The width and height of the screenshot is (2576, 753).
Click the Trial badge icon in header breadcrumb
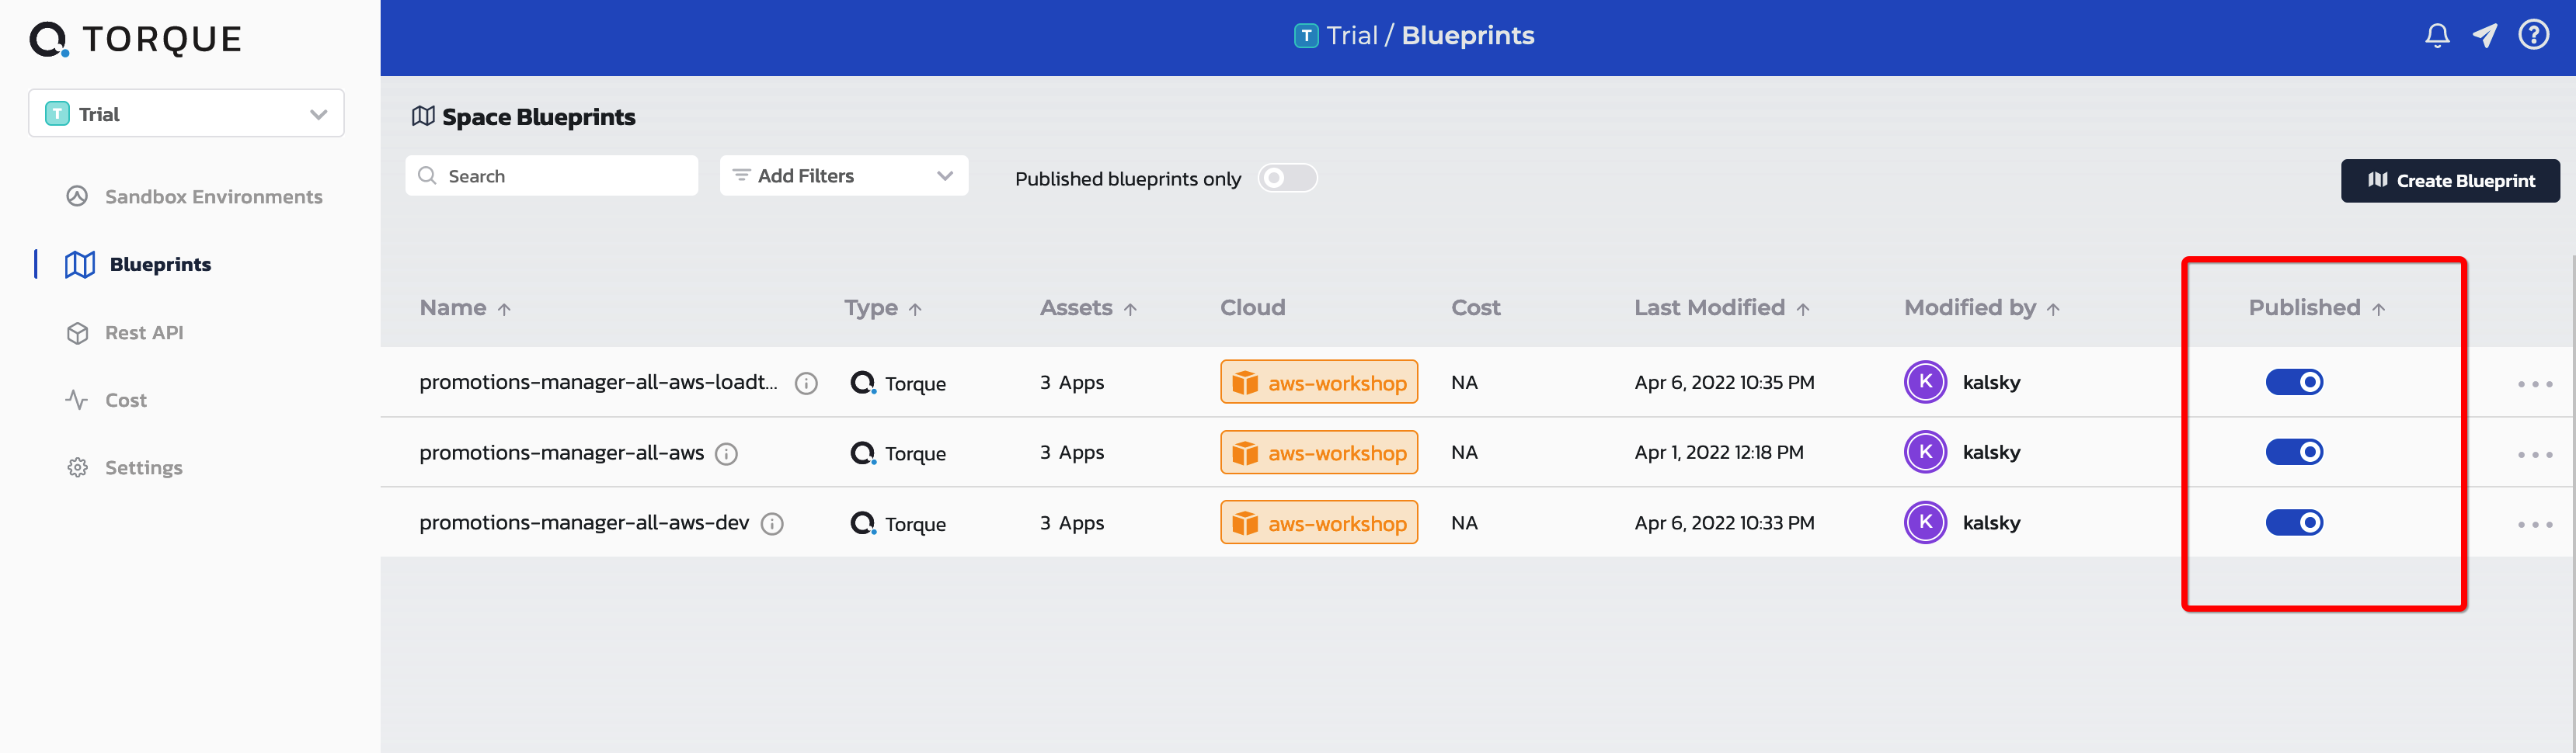tap(1306, 36)
